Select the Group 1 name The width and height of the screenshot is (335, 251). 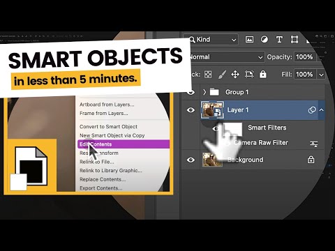237,92
